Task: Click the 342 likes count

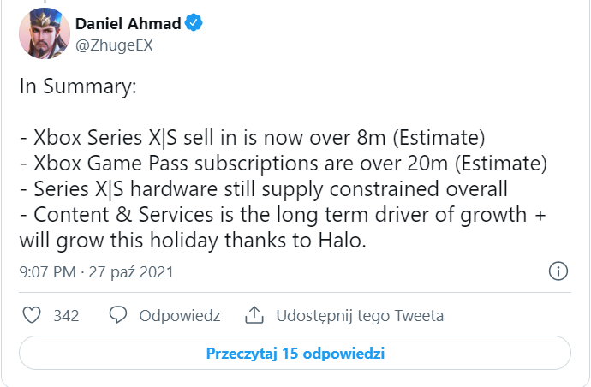Action: point(66,316)
